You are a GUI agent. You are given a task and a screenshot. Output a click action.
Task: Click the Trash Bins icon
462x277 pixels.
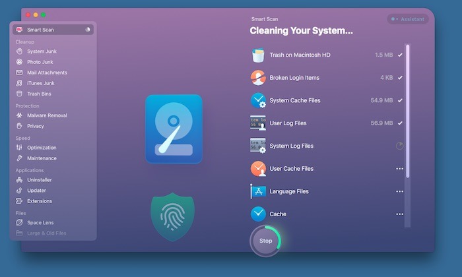[19, 94]
